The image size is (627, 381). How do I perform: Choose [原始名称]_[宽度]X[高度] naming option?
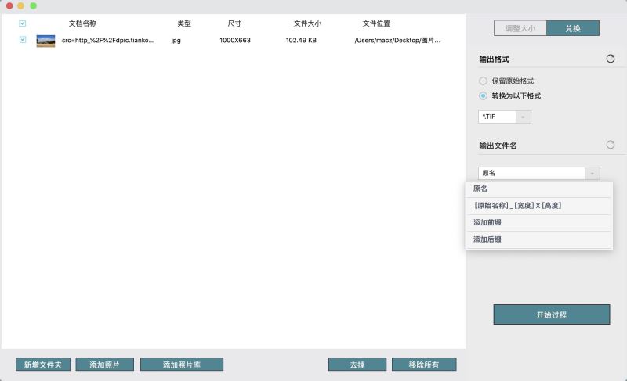(x=538, y=206)
